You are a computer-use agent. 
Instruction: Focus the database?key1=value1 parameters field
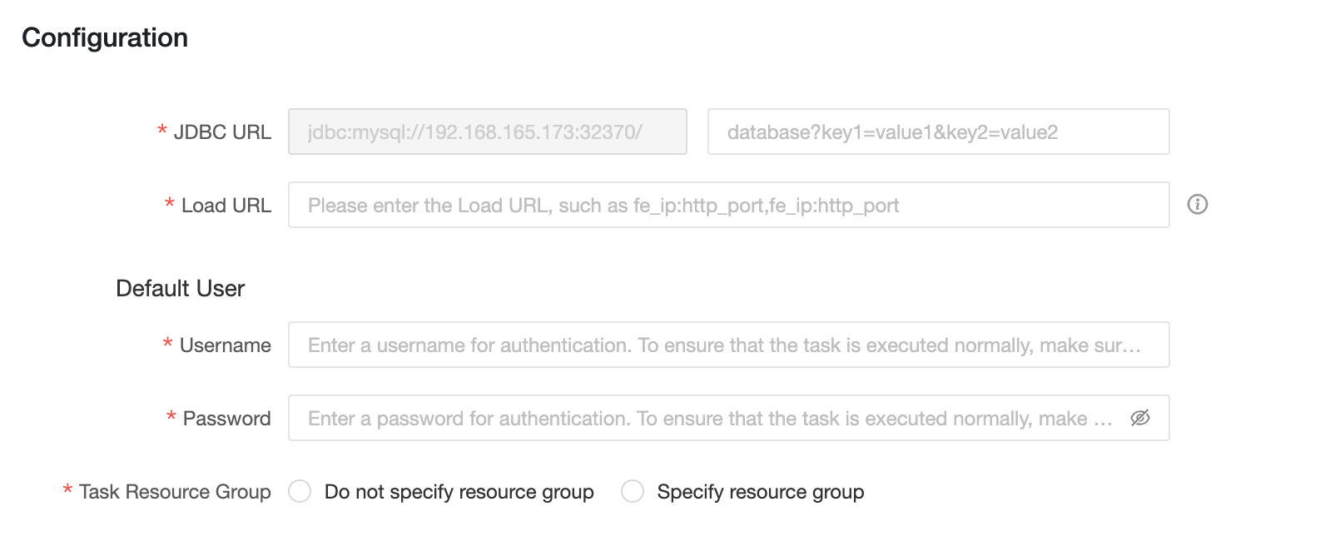tap(937, 132)
